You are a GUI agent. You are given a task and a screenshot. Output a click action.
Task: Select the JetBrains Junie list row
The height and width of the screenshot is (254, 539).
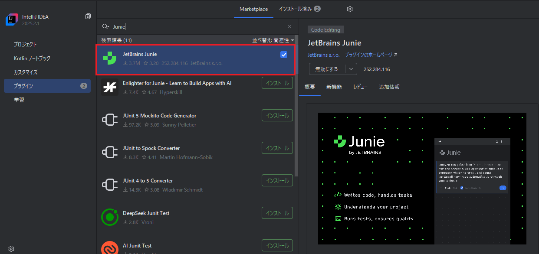(196, 59)
